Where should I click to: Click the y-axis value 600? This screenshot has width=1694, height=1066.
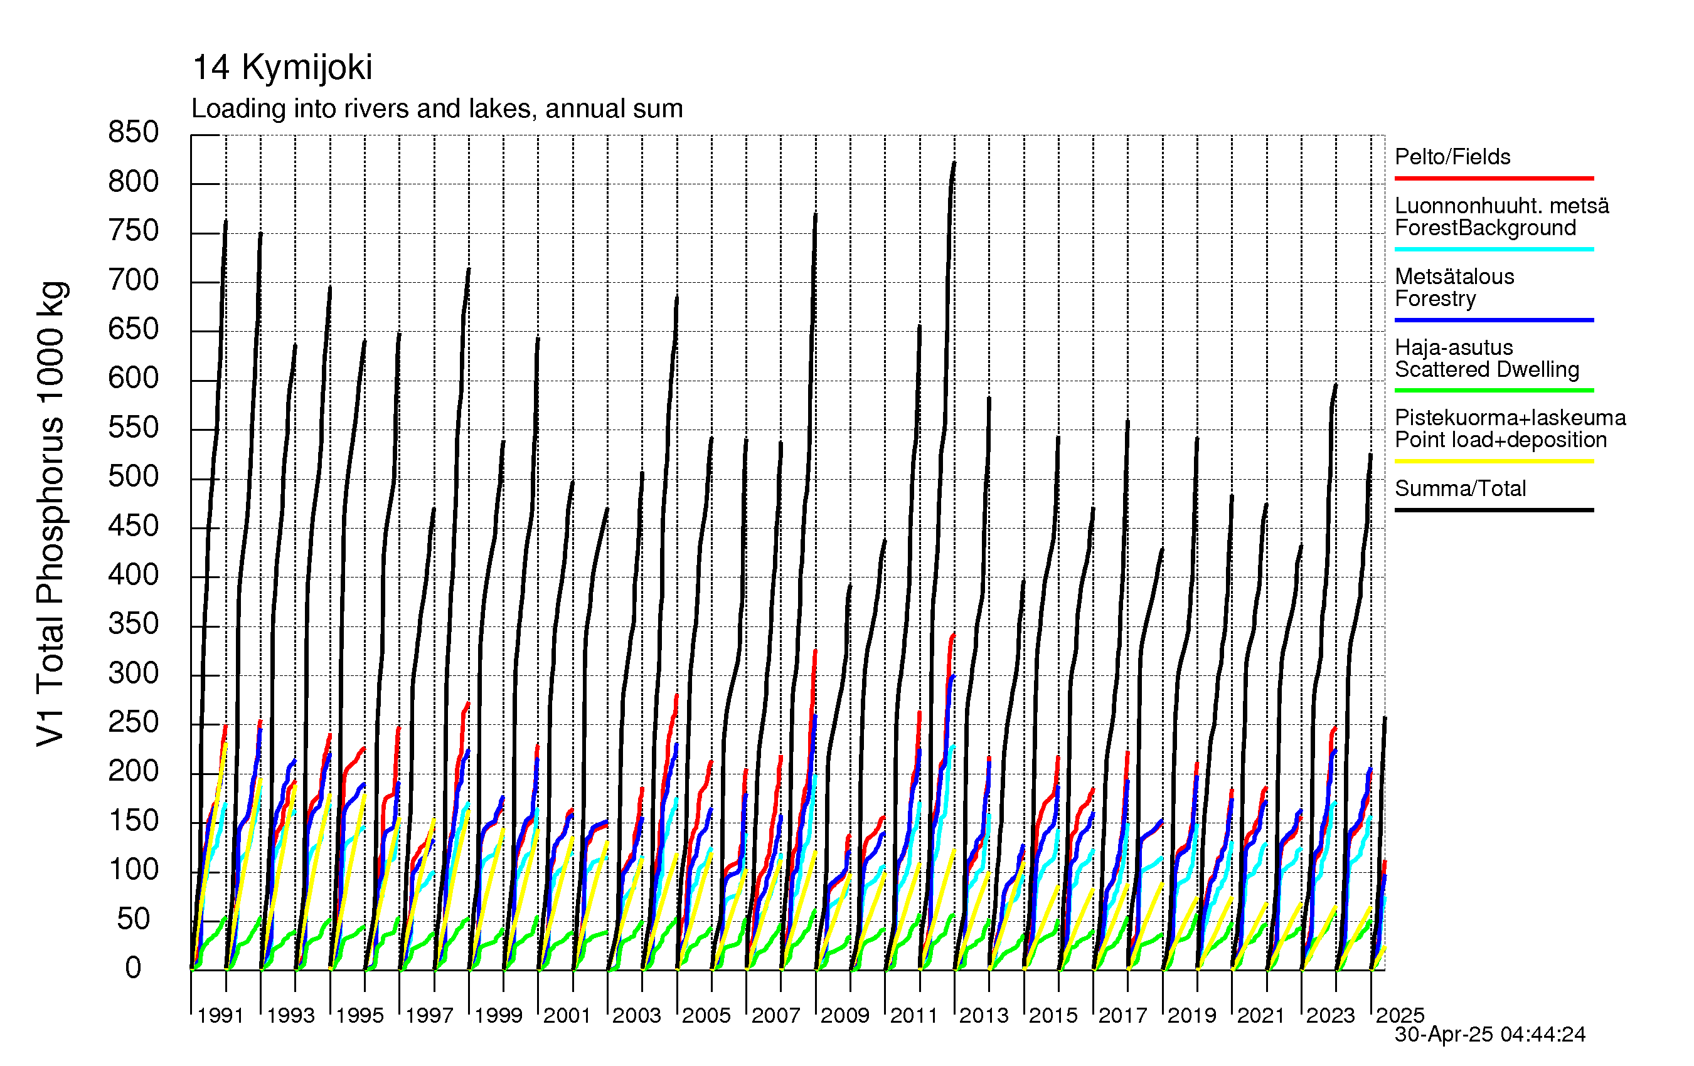coord(133,378)
